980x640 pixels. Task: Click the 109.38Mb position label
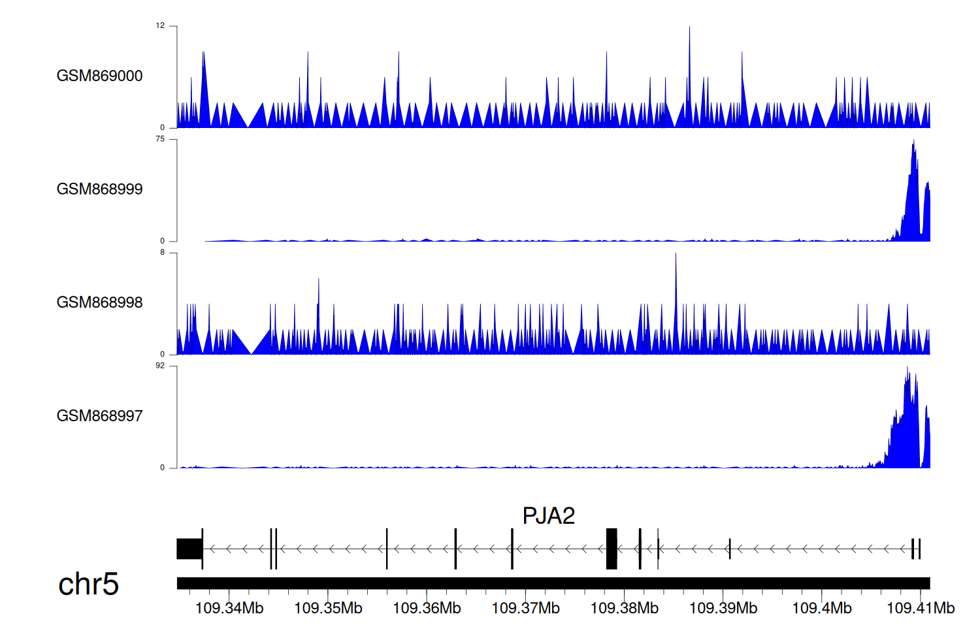click(625, 608)
